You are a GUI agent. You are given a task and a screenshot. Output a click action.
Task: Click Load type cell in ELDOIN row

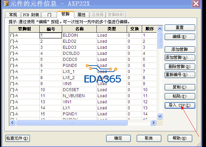tap(112, 35)
